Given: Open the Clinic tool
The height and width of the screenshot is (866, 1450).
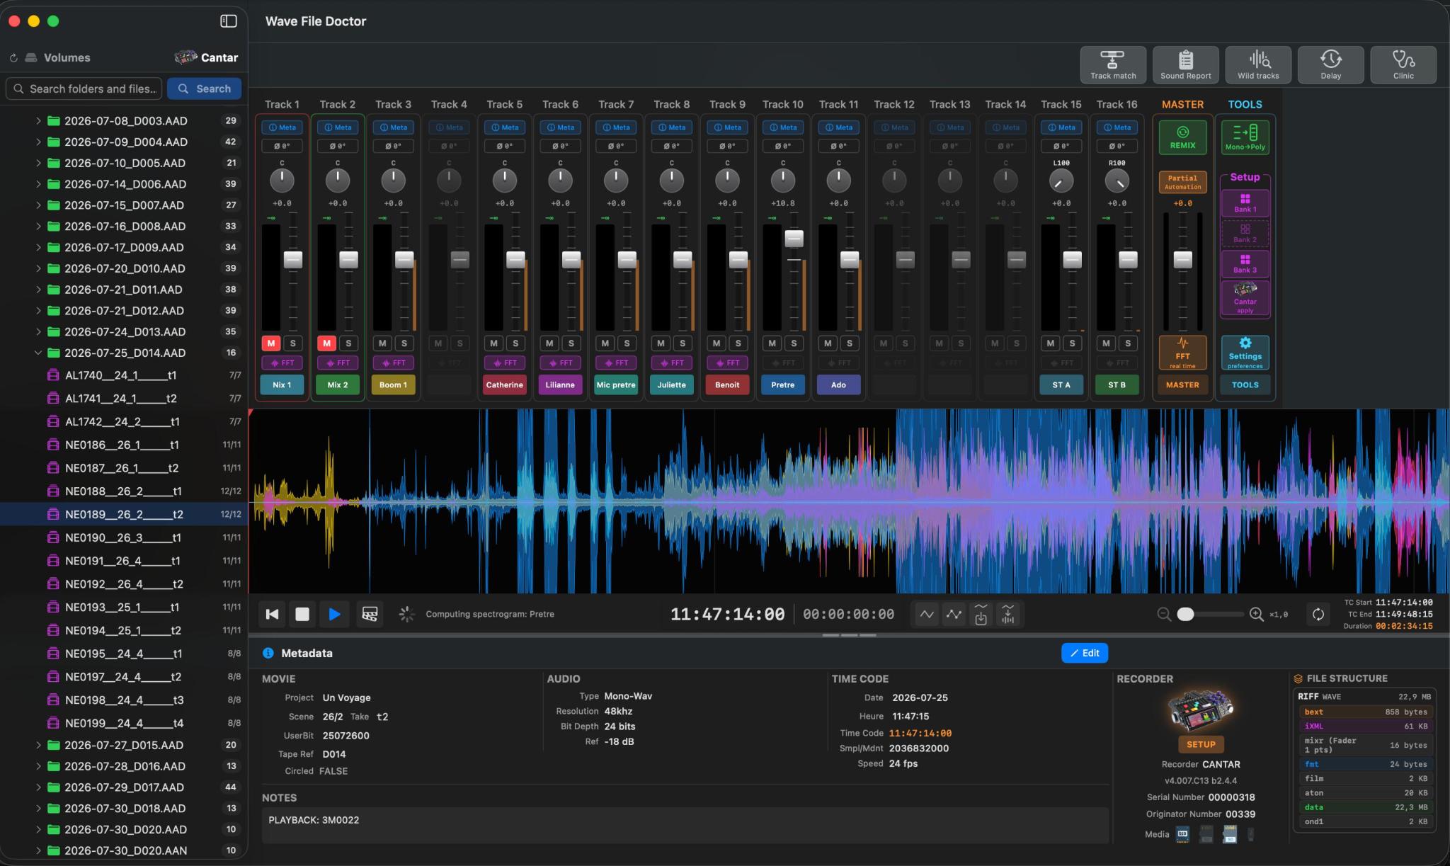Looking at the screenshot, I should click(x=1403, y=65).
